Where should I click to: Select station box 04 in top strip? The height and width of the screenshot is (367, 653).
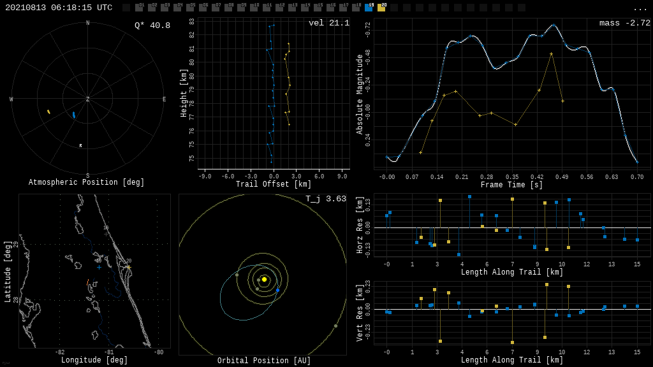click(x=177, y=7)
